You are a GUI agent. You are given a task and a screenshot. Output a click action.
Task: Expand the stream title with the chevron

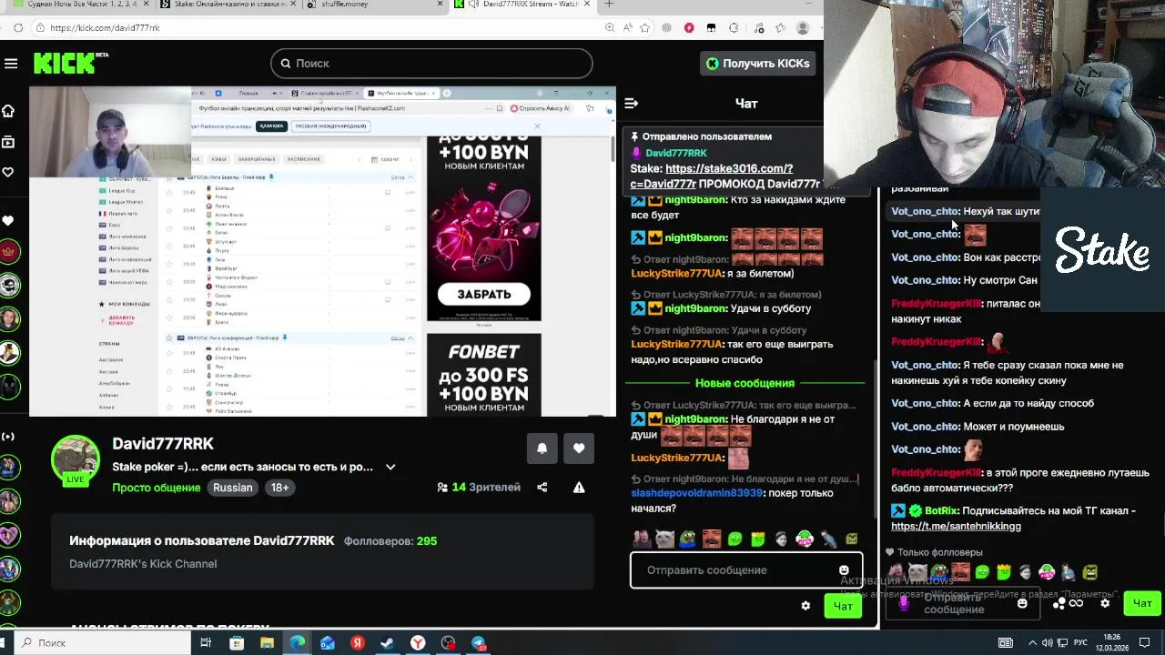click(390, 467)
